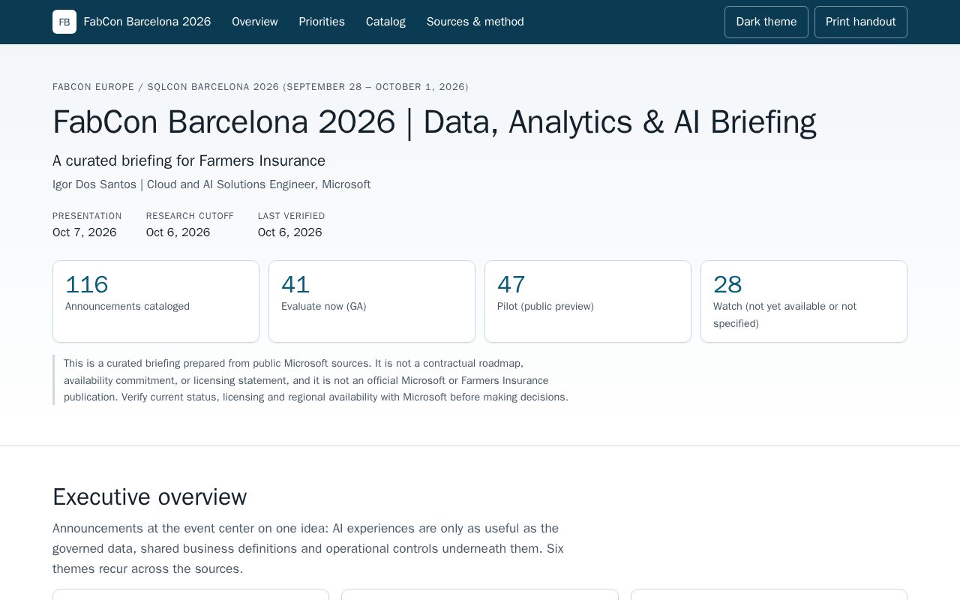Select the 41 Evaluate now (GA) card
This screenshot has height=600, width=960.
[x=372, y=301]
